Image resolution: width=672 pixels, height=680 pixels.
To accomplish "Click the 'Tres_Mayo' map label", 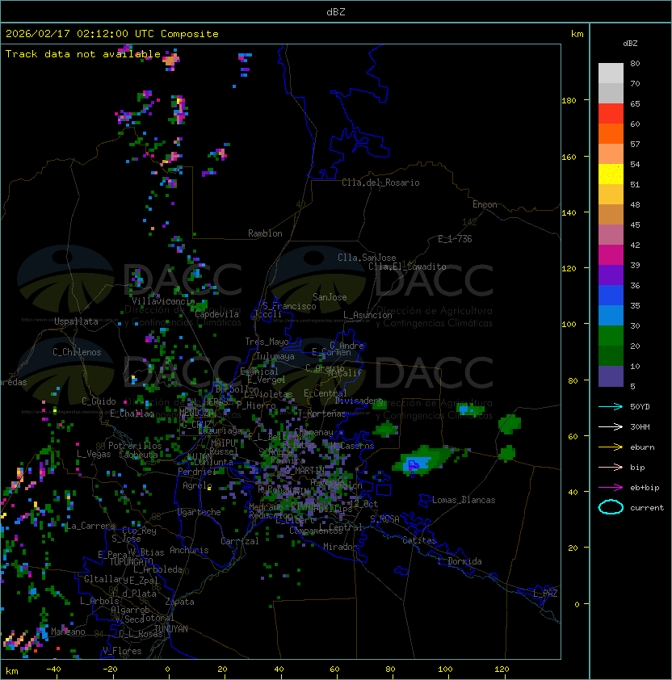I will (x=267, y=342).
